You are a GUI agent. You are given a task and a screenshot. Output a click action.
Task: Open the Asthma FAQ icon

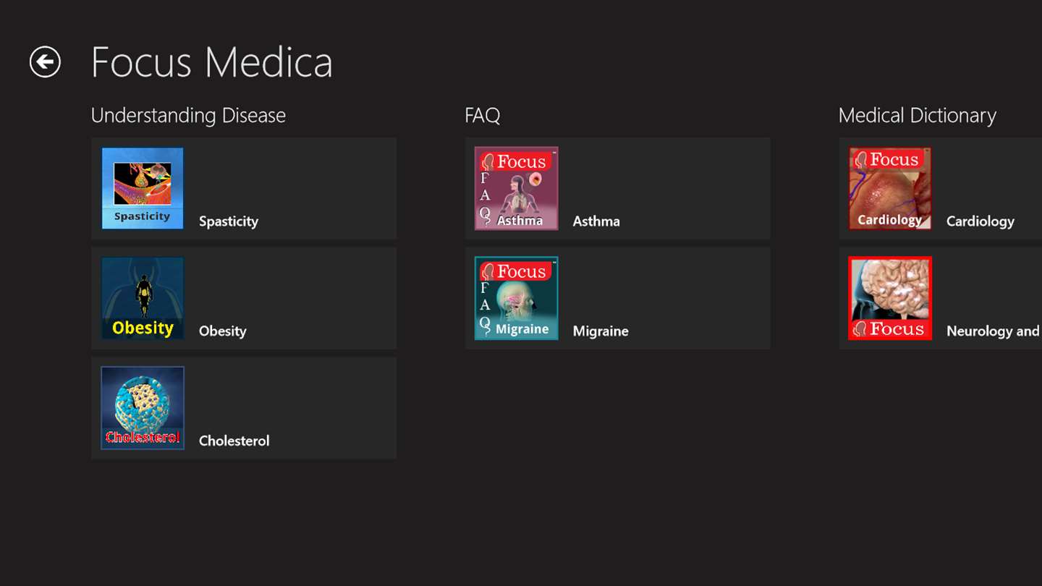tap(516, 188)
